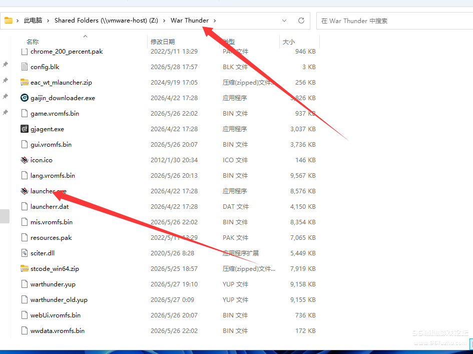This screenshot has height=354, width=473.
Task: Open the address bar history dropdown
Action: coord(284,21)
